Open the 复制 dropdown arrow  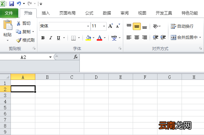tap(33, 31)
